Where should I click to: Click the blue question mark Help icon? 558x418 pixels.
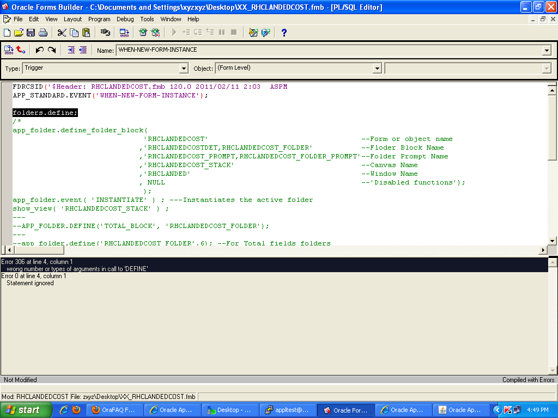pyautogui.click(x=284, y=33)
